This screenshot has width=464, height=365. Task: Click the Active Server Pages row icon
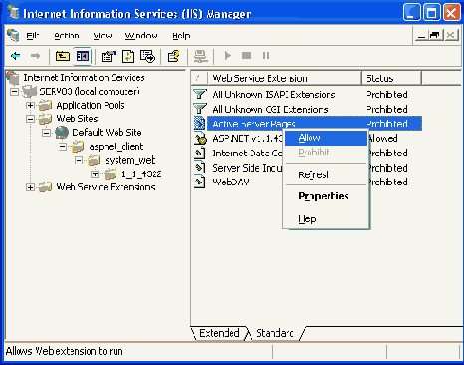tap(200, 124)
